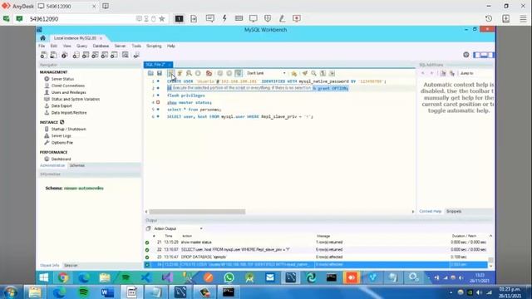Open the Server menu
Screen dimensions: 532x299
pyautogui.click(x=120, y=46)
